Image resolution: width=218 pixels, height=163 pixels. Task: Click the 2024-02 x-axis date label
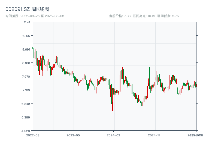coord(114,135)
